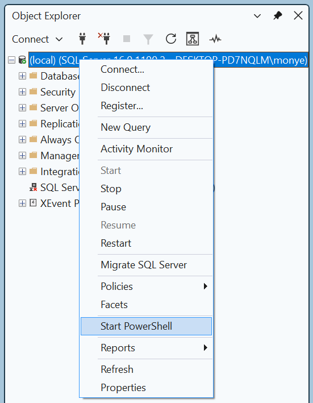Click the Integration Services folder icon
The height and width of the screenshot is (403, 313).
pyautogui.click(x=33, y=172)
